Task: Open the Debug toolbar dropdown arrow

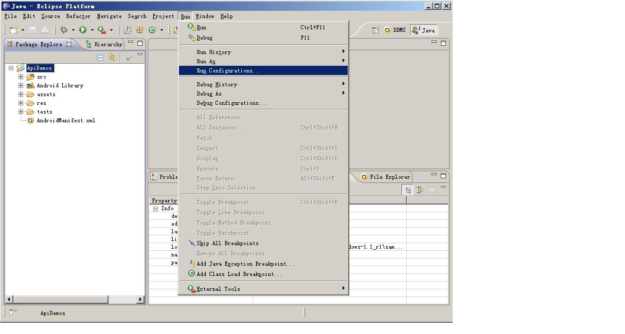Action: click(73, 30)
